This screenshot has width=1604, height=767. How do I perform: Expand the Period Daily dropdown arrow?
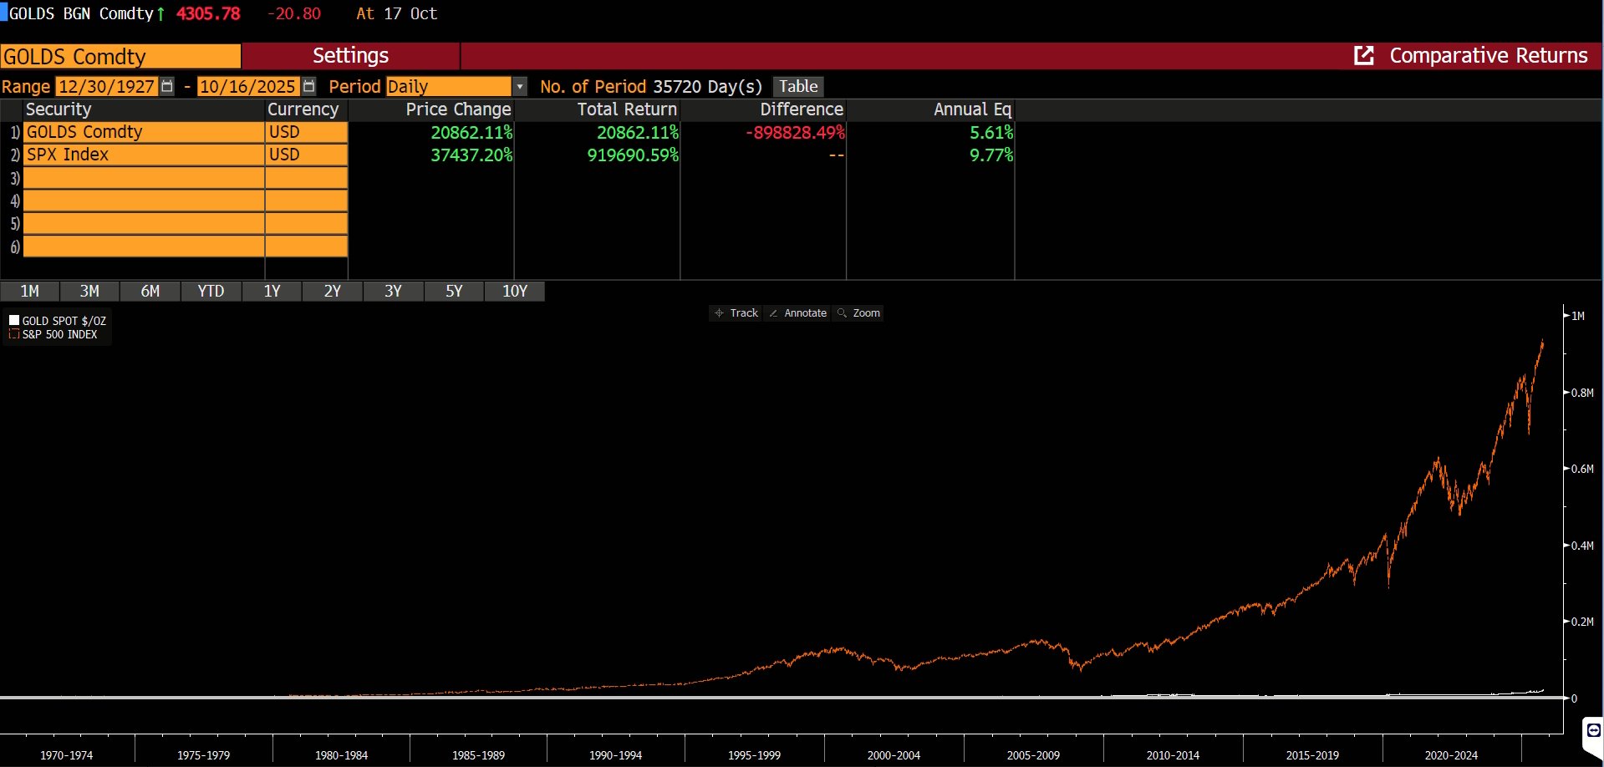pos(520,87)
